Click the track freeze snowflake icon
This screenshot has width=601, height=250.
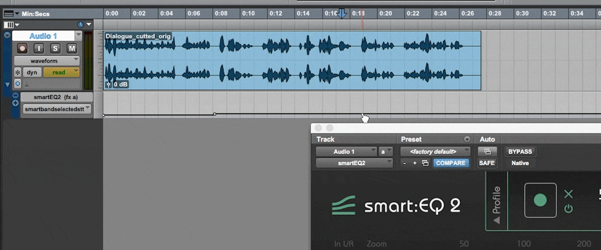click(x=18, y=72)
